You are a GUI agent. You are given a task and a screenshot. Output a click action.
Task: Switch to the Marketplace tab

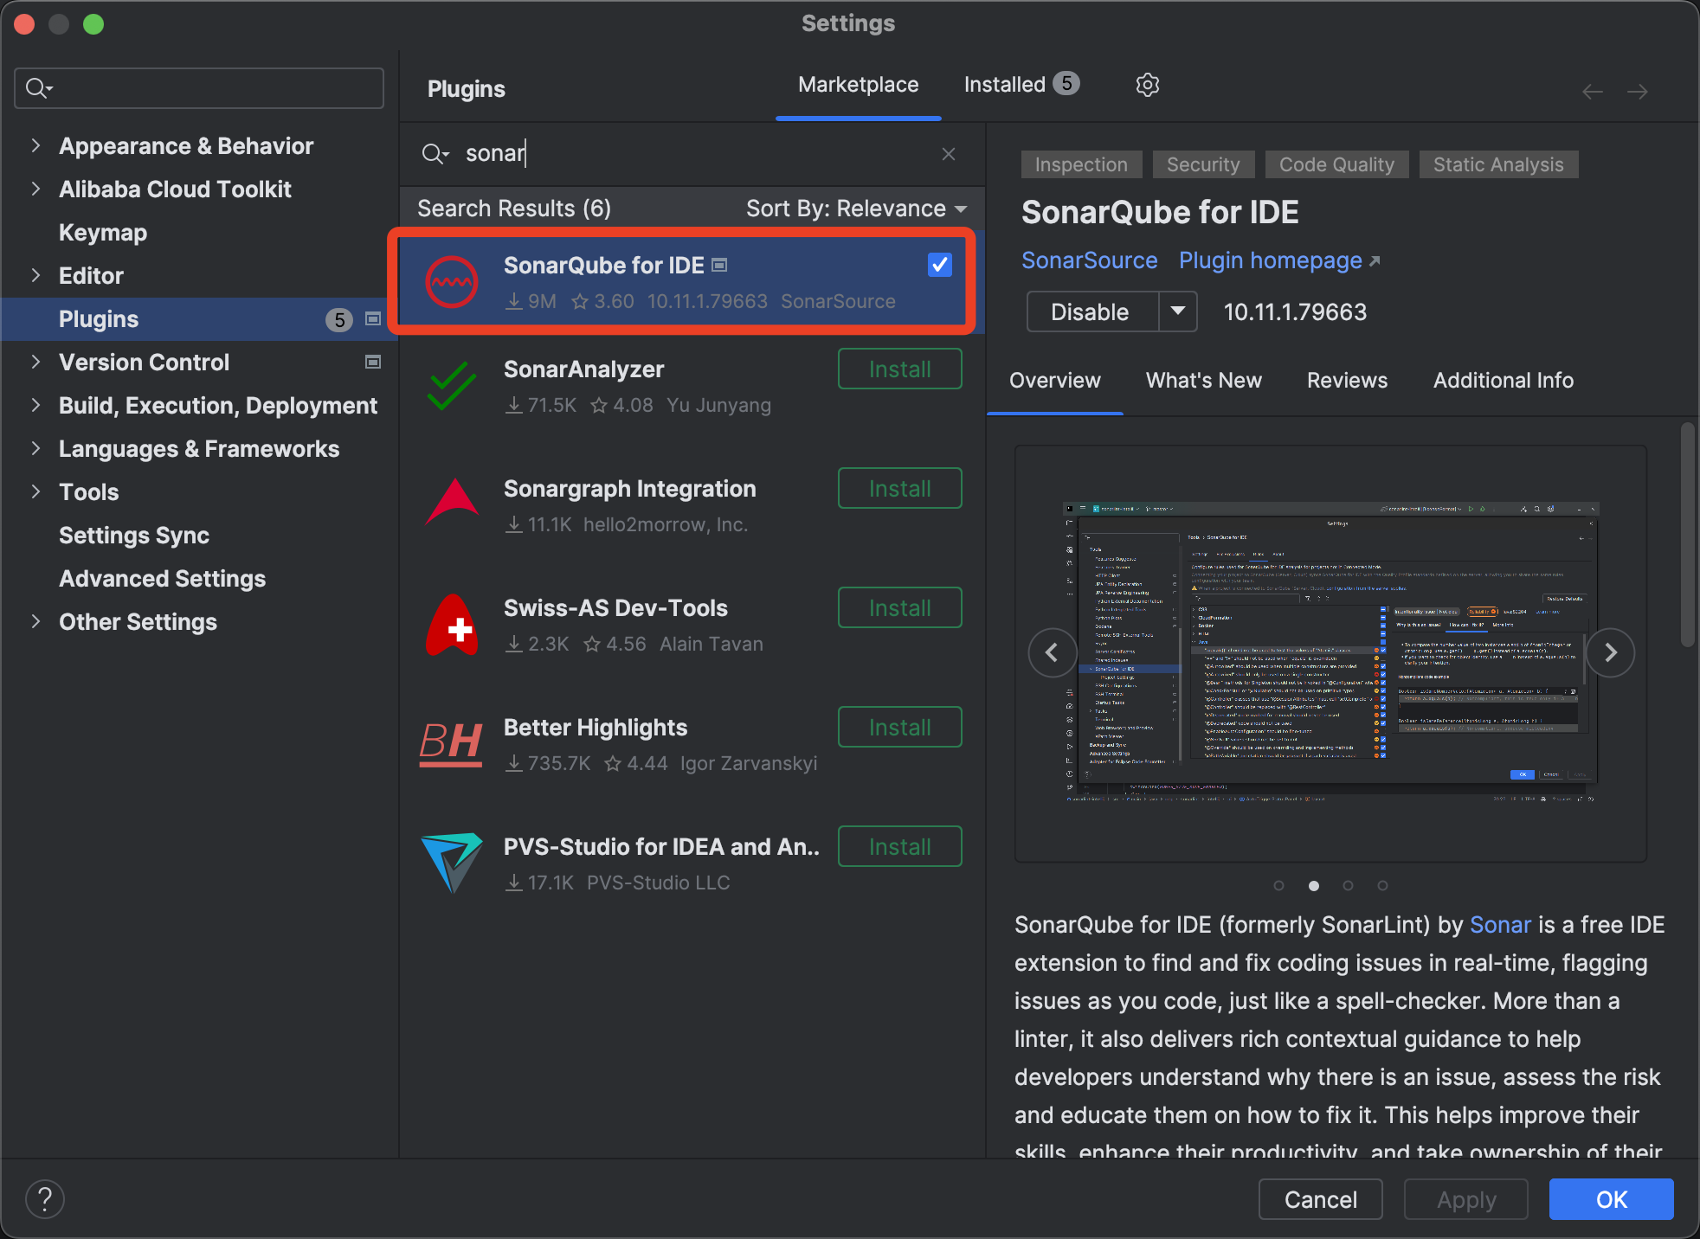pyautogui.click(x=858, y=85)
